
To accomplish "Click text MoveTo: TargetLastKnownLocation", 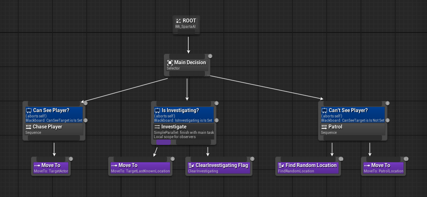I will (x=140, y=171).
